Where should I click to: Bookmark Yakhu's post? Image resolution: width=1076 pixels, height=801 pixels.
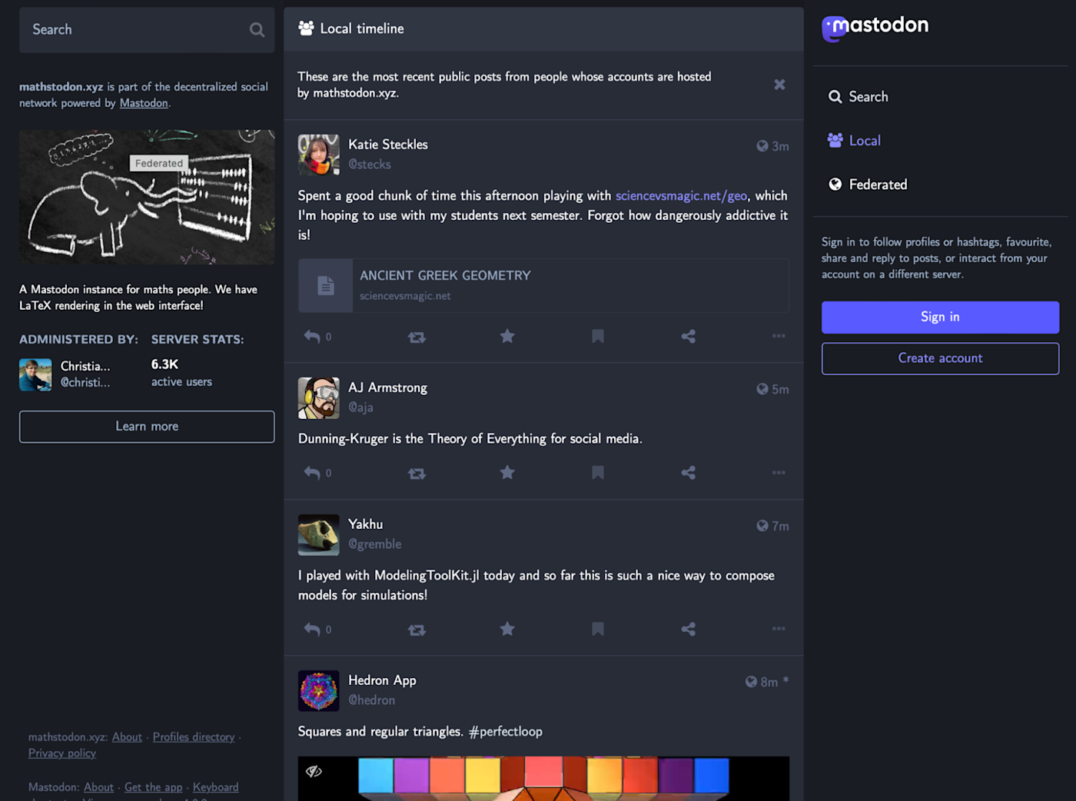(598, 629)
